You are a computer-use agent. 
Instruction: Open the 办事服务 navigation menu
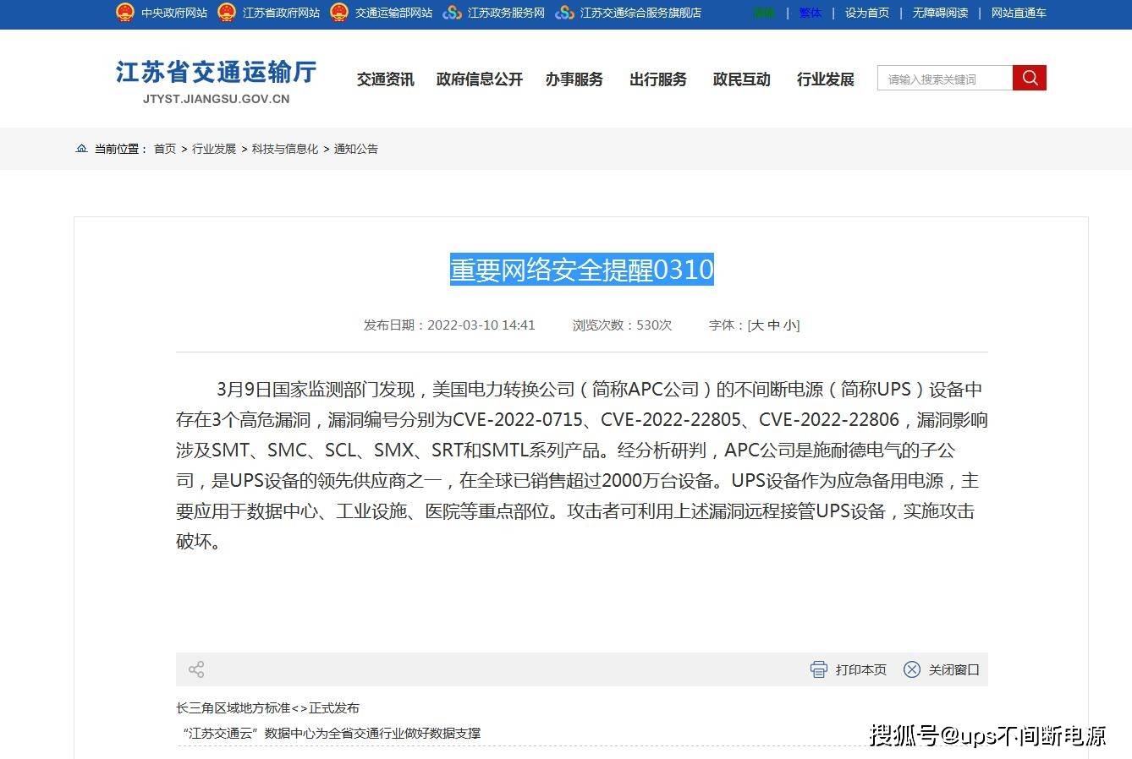574,79
